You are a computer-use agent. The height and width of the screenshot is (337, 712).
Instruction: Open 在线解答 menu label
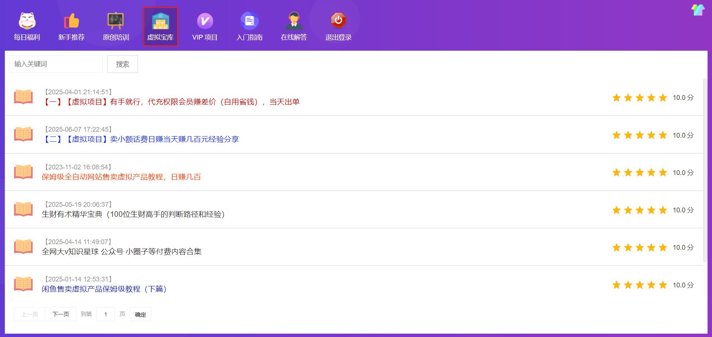[x=294, y=37]
